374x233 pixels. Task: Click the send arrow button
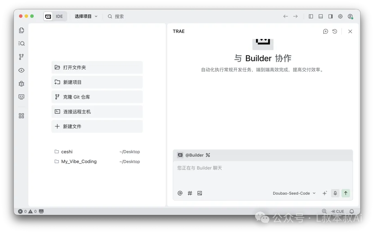click(346, 193)
